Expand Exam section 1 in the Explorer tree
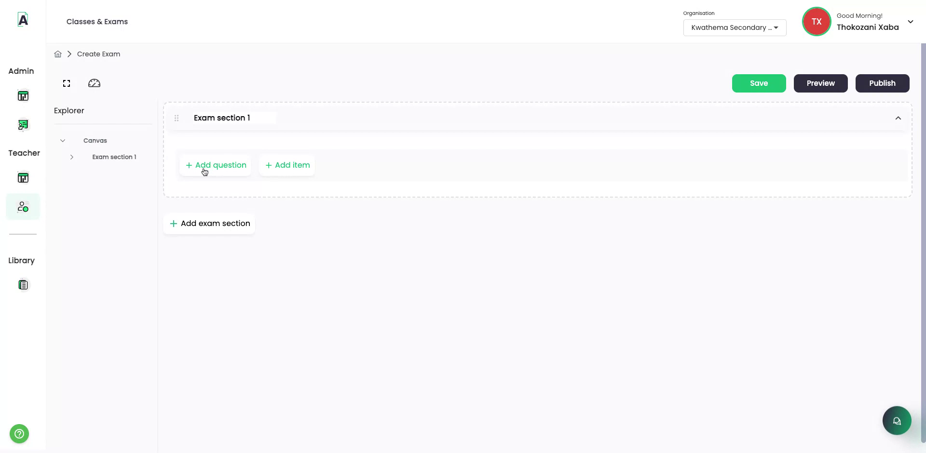 71,157
